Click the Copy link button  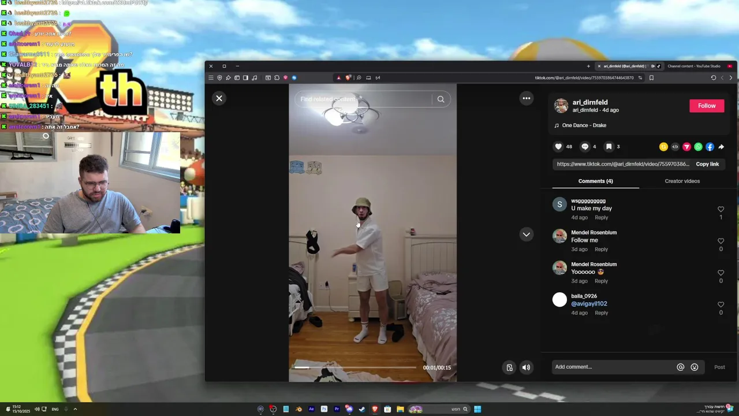[x=707, y=164]
